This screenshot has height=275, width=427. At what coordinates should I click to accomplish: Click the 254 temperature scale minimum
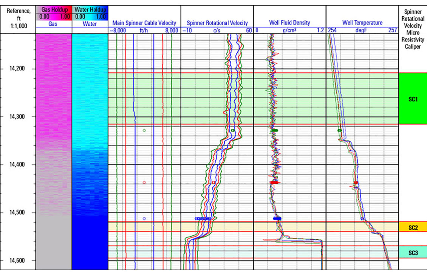click(x=332, y=30)
